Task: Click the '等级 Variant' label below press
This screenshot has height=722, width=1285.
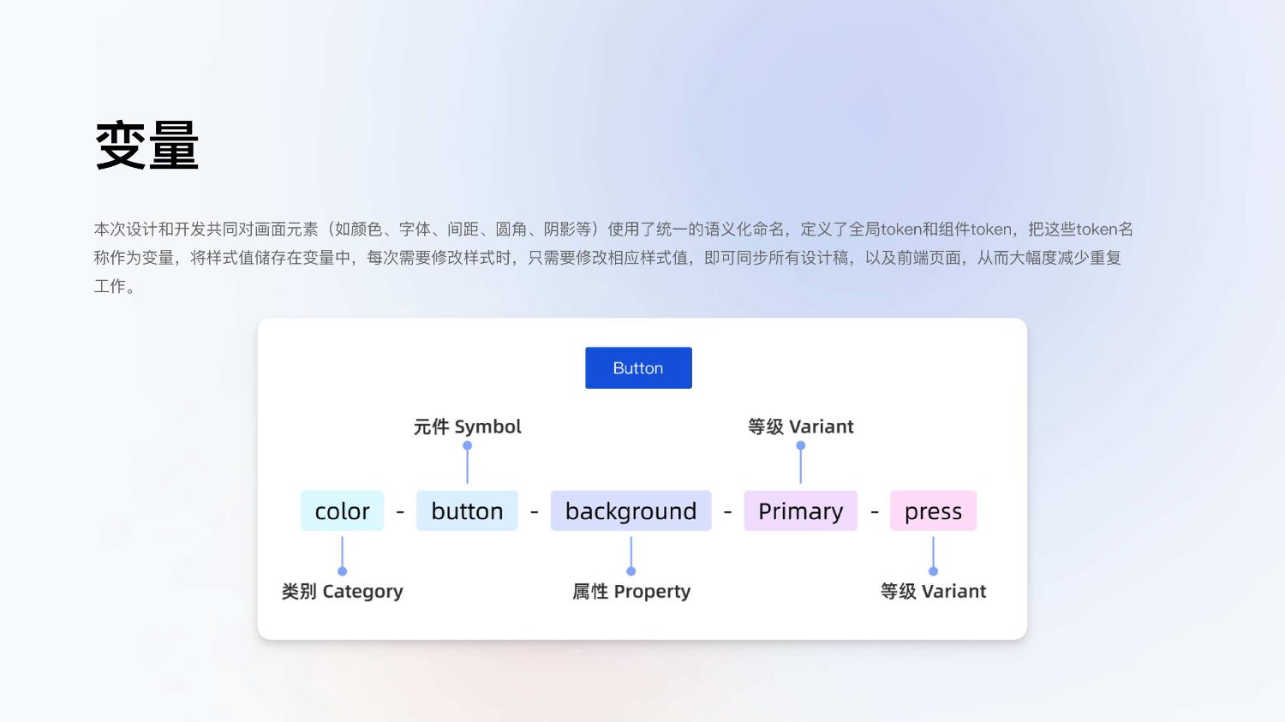Action: coord(933,591)
